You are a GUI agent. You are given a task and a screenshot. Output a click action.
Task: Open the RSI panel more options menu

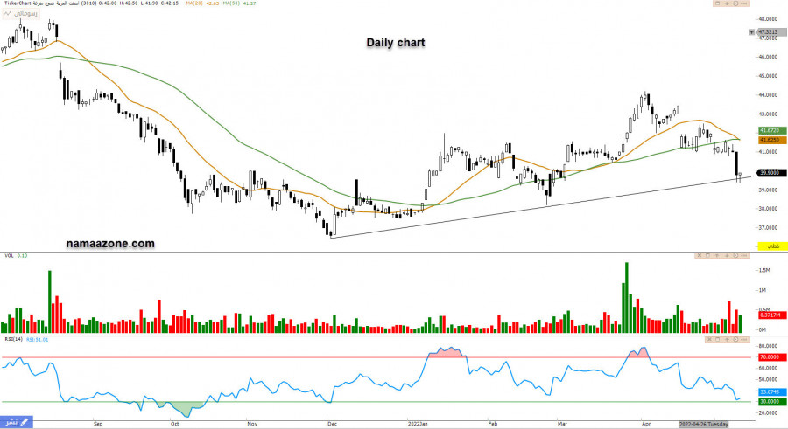[x=745, y=339]
